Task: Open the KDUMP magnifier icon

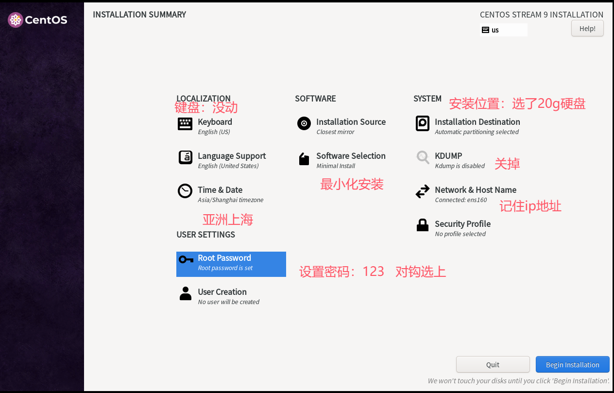Action: (x=423, y=157)
